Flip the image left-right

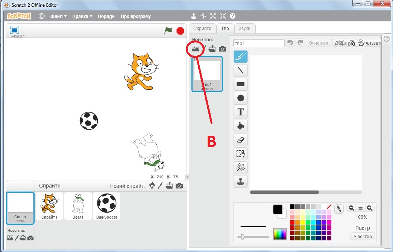tap(352, 43)
